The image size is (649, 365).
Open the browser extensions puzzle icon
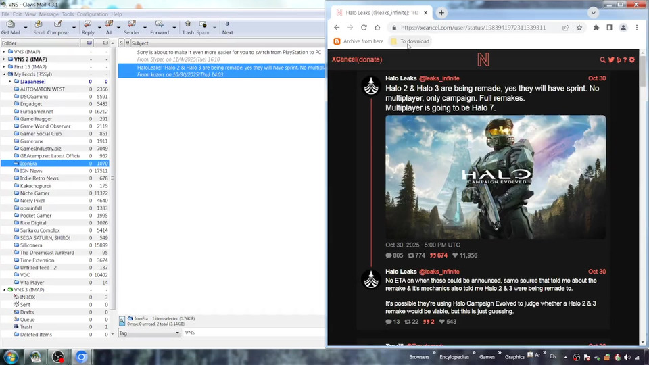(596, 28)
